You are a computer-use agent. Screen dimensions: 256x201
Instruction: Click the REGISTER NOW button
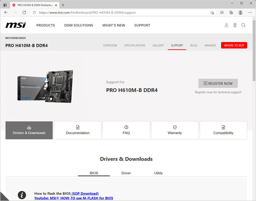coord(218,83)
